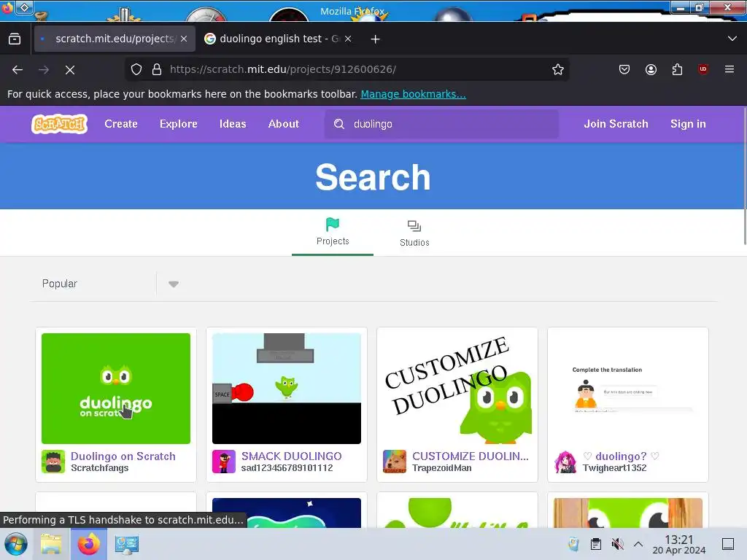Switch to the scratch.mit.edu/projects tab
The image size is (747, 560).
pyautogui.click(x=115, y=39)
